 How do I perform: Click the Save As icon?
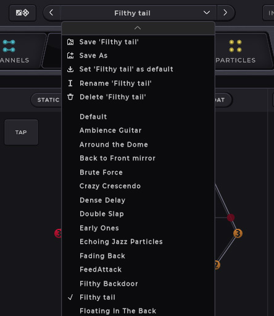click(x=70, y=56)
